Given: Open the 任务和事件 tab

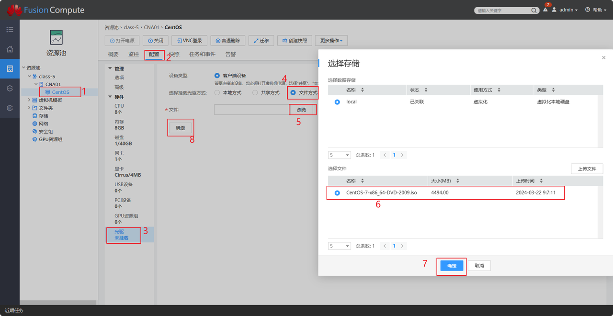Looking at the screenshot, I should coord(202,55).
